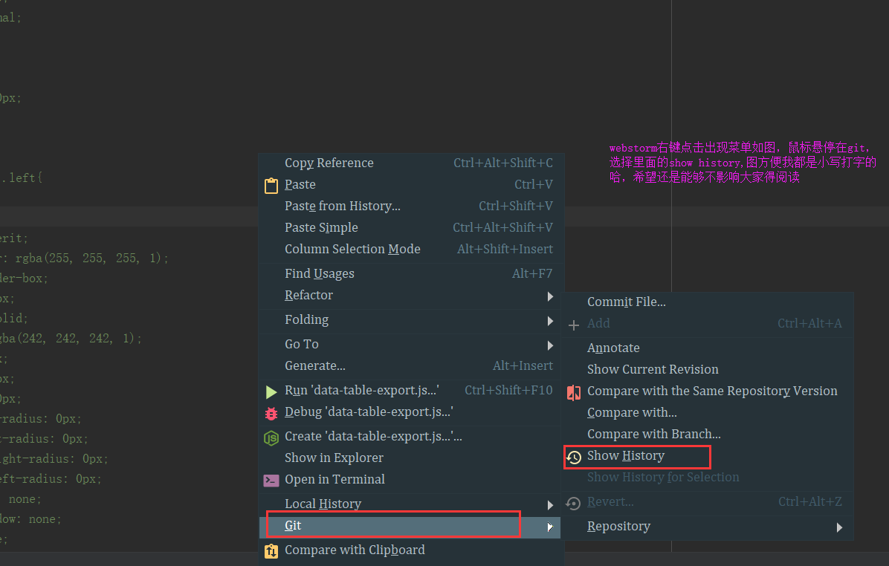Click the plus icon next to Add
Image resolution: width=889 pixels, height=566 pixels.
pyautogui.click(x=574, y=325)
